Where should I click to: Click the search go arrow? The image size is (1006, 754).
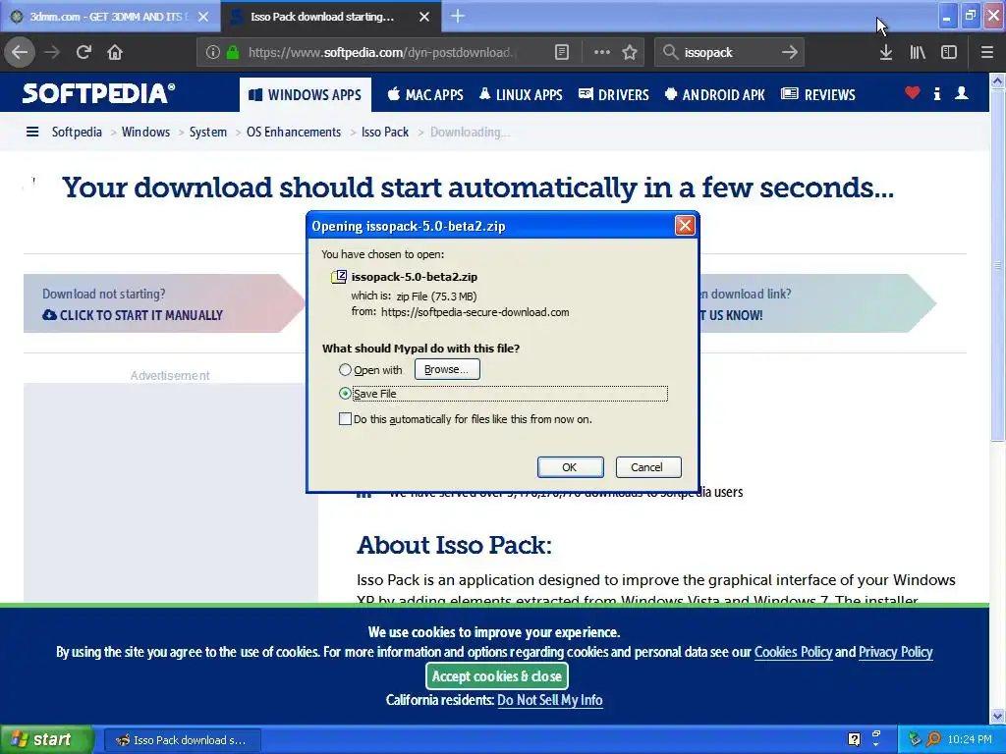click(x=790, y=53)
